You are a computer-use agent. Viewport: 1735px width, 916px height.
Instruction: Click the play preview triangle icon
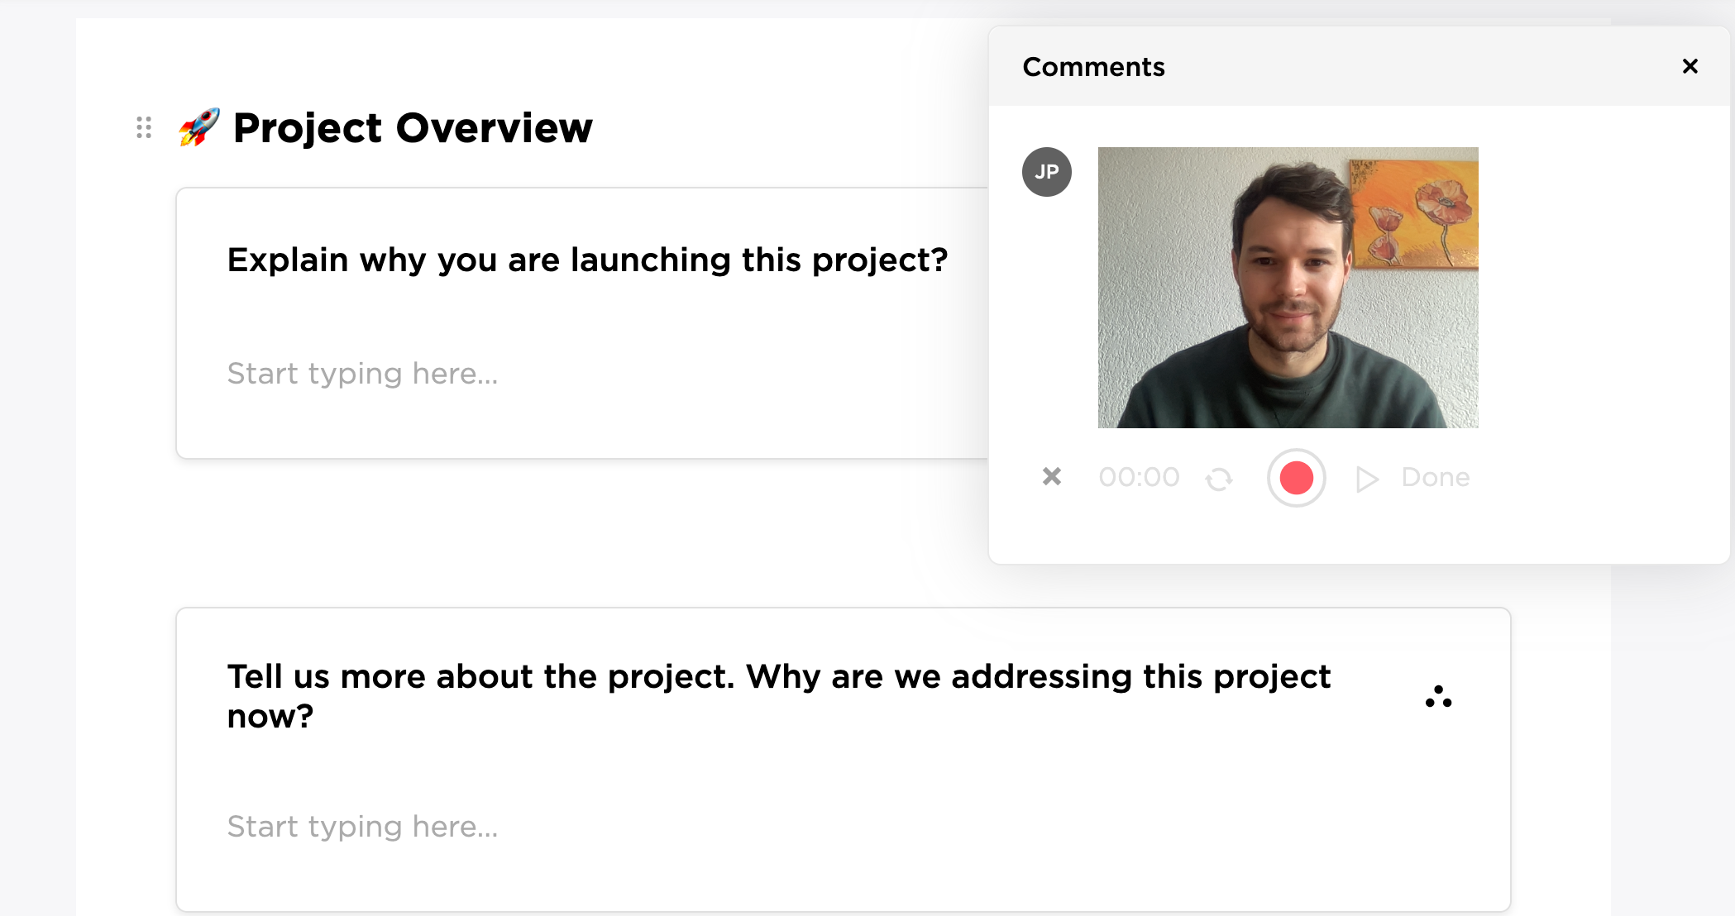(x=1367, y=479)
